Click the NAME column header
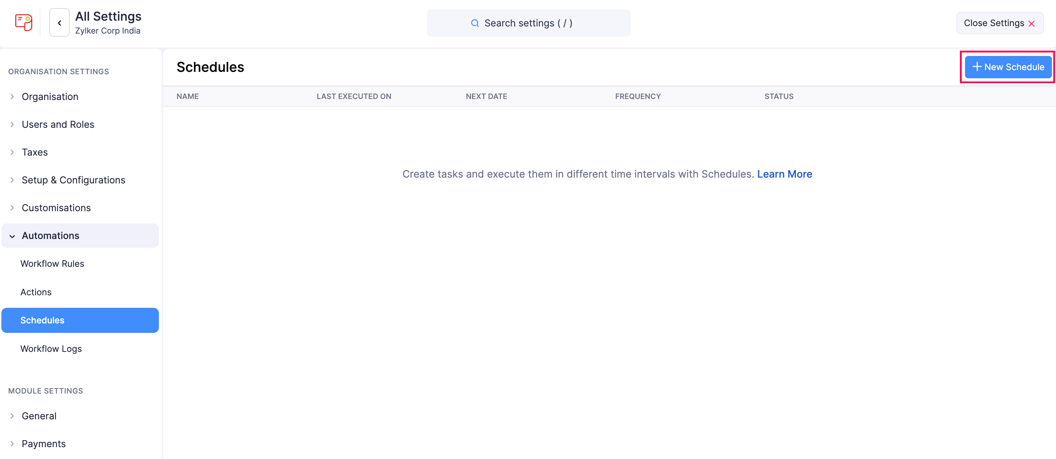Screen dimensions: 1056x459 [x=187, y=96]
